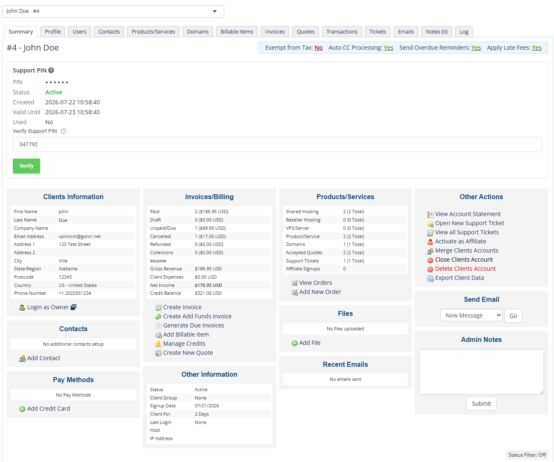Select the Contacts tab
Image resolution: width=554 pixels, height=462 pixels.
109,31
